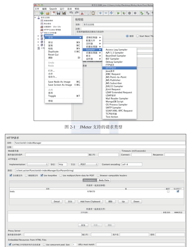Click the Remote Stop All icon
The image size is (193, 247).
click(x=148, y=13)
